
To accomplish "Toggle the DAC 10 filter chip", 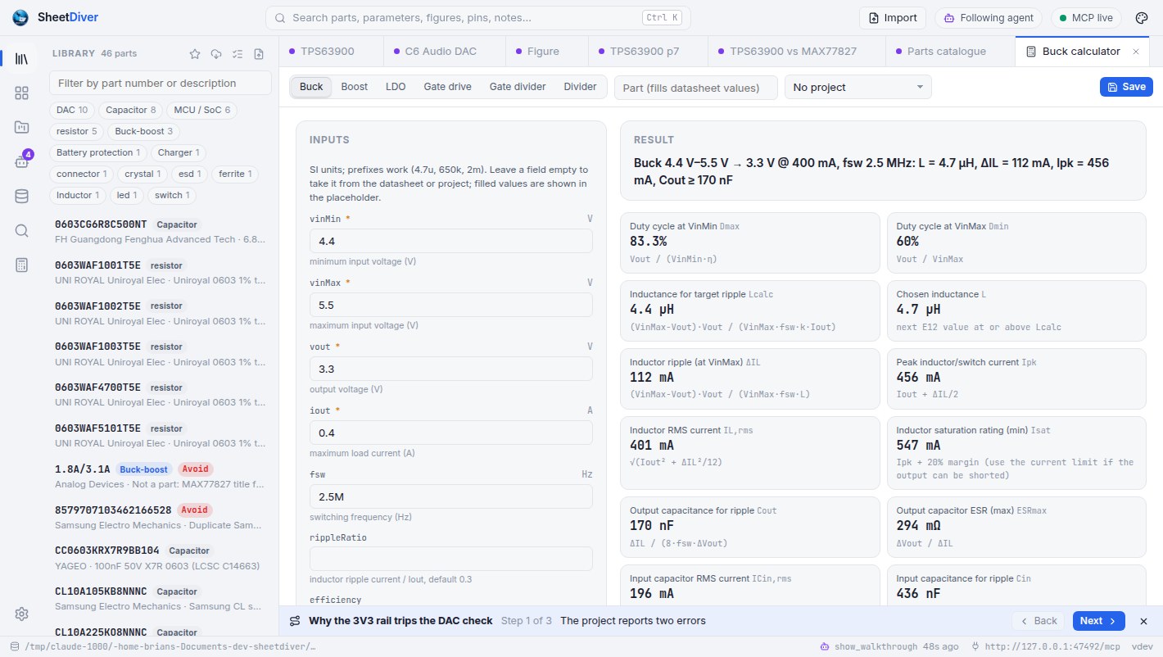I will tap(72, 110).
